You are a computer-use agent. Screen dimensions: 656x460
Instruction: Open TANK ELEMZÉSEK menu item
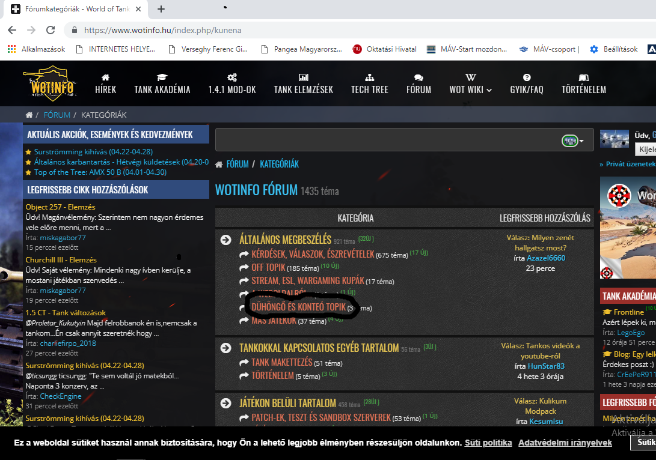(x=303, y=83)
